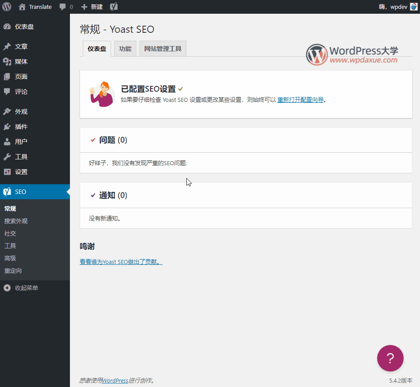This screenshot has width=420, height=387.
Task: Open the Yoast icon in the admin bar
Action: click(x=114, y=7)
